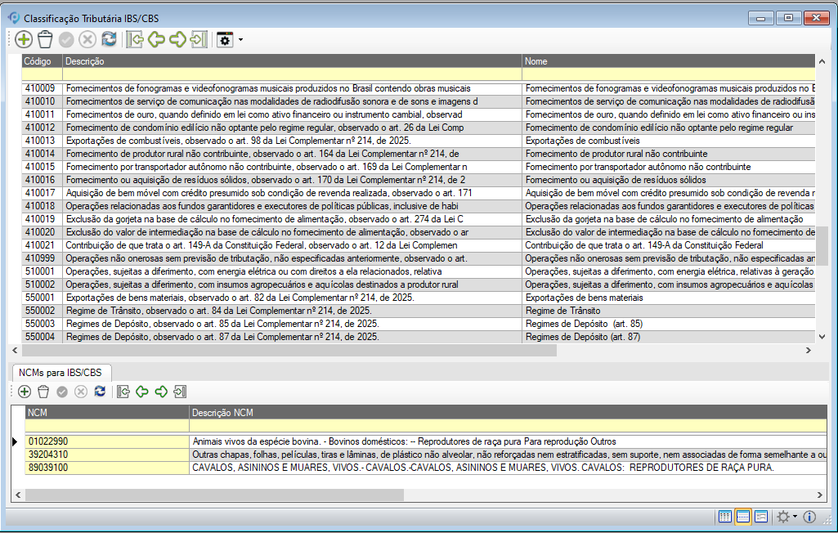Add a new NCM in lower toolbar
The image size is (838, 533).
coord(25,392)
